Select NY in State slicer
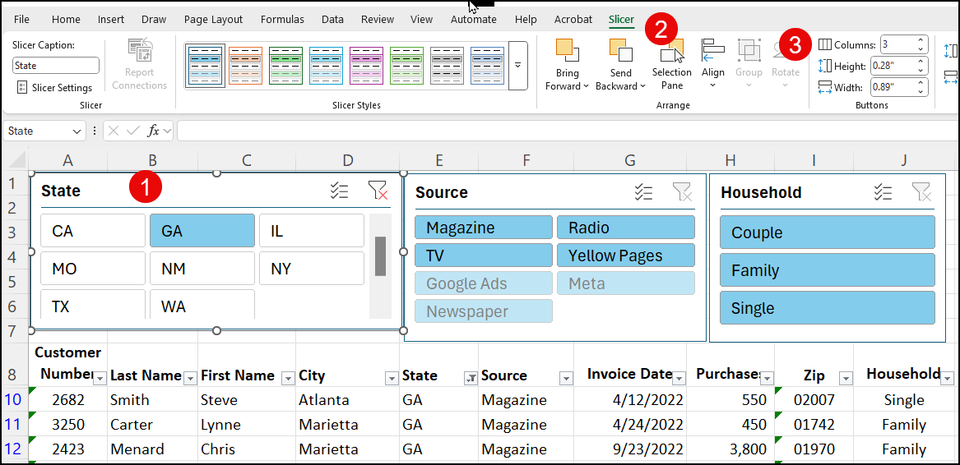 [312, 269]
